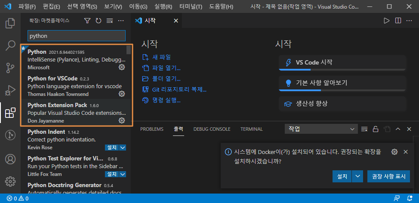Click the extensions list scrollbar thumb

click(x=129, y=50)
